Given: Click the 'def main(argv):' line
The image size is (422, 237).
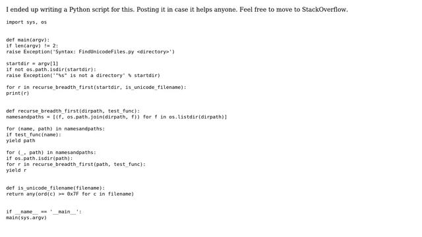Looking at the screenshot, I should [28, 40].
